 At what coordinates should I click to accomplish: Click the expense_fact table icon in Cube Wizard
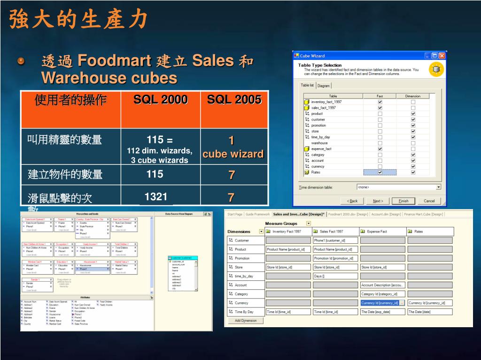[306, 149]
